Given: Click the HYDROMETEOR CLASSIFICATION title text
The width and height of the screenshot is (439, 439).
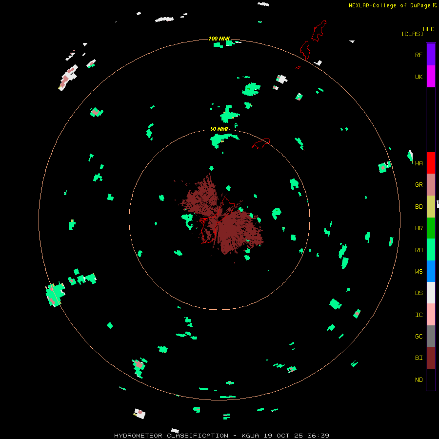Looking at the screenshot, I should pos(171,436).
